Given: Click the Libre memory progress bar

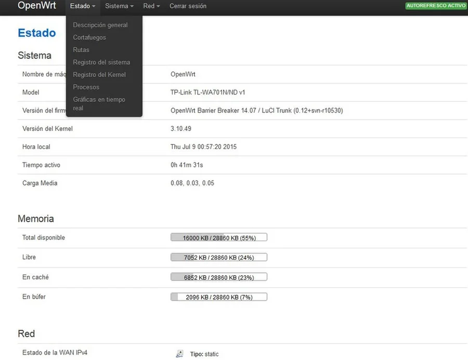Looking at the screenshot, I should [219, 257].
